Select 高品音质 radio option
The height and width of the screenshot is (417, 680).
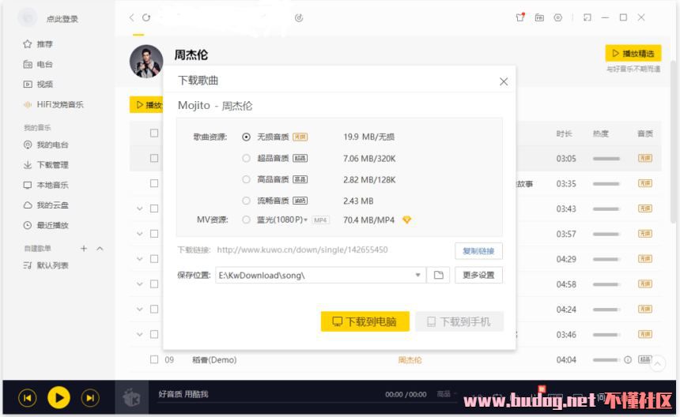click(x=247, y=179)
